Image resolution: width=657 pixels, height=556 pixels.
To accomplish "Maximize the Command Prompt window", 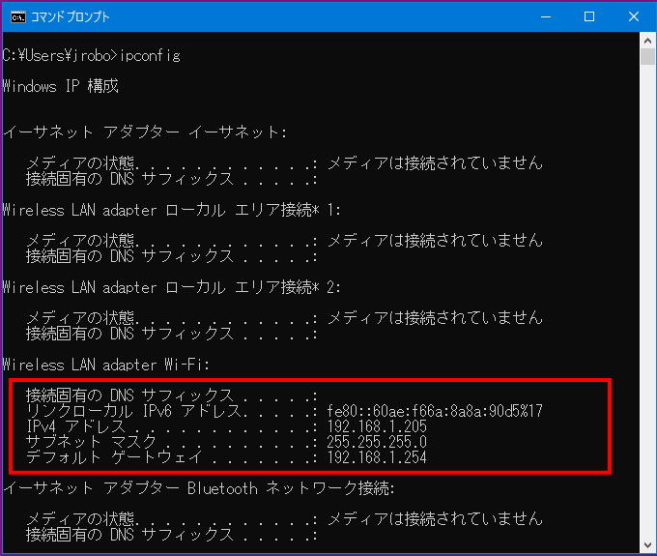I will tap(589, 16).
